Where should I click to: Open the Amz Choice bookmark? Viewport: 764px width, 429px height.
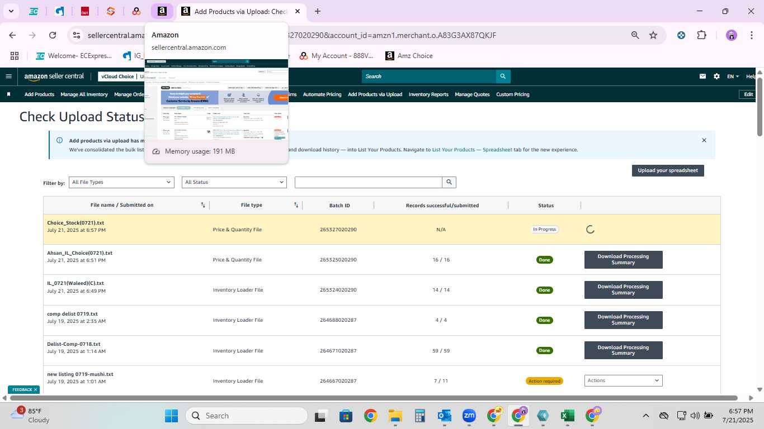coord(409,56)
